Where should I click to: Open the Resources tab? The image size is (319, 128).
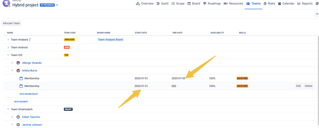[x=233, y=3]
